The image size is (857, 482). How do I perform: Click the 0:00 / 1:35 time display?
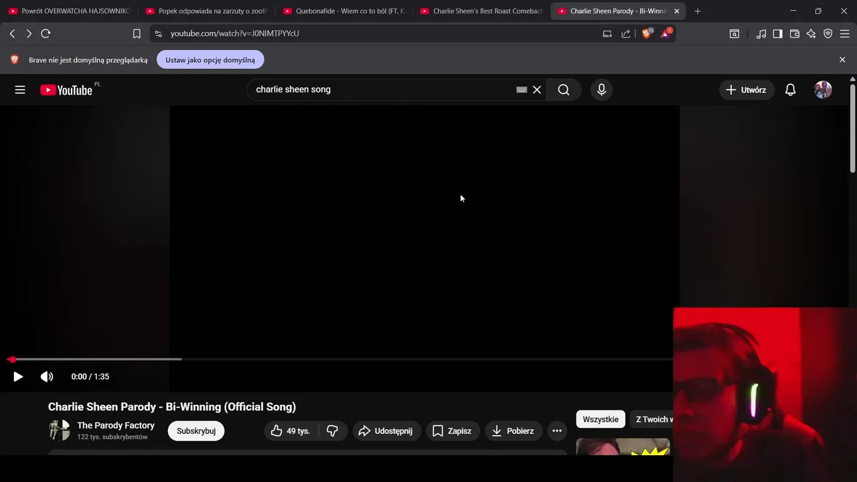pyautogui.click(x=90, y=377)
